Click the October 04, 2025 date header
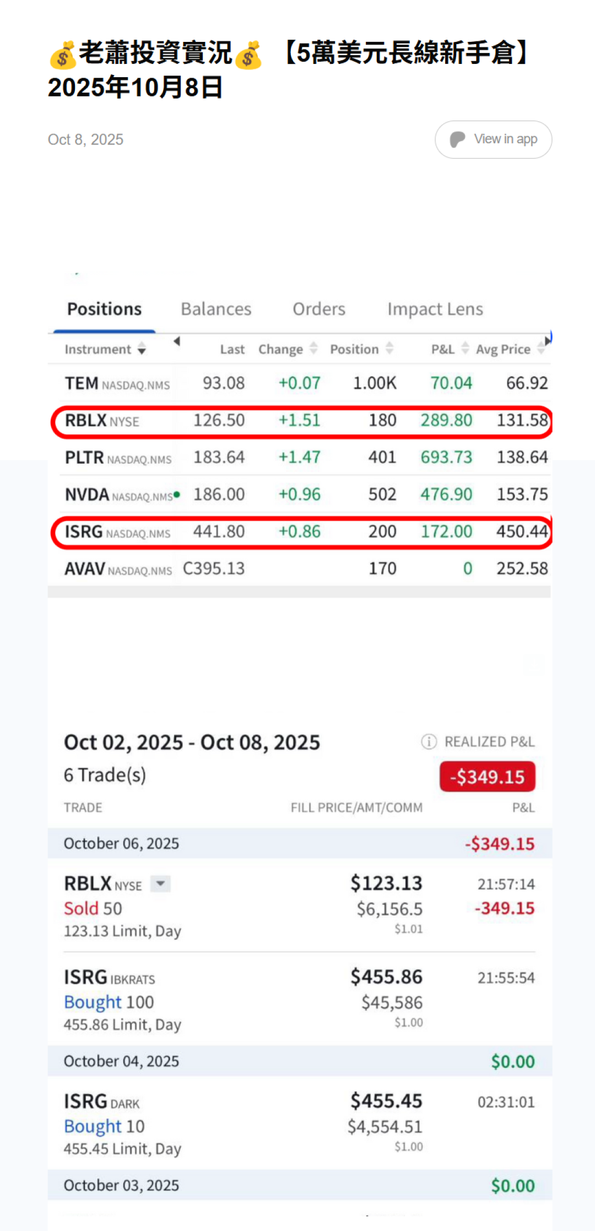Viewport: 595px width, 1231px height. (x=122, y=1061)
